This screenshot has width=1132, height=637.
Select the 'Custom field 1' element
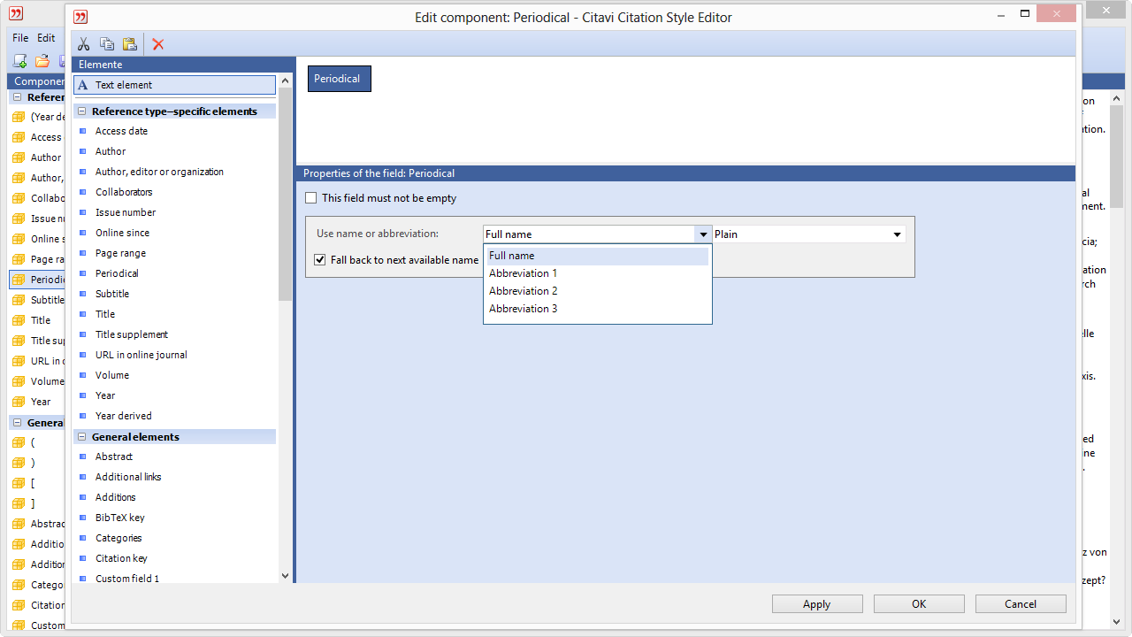point(127,578)
